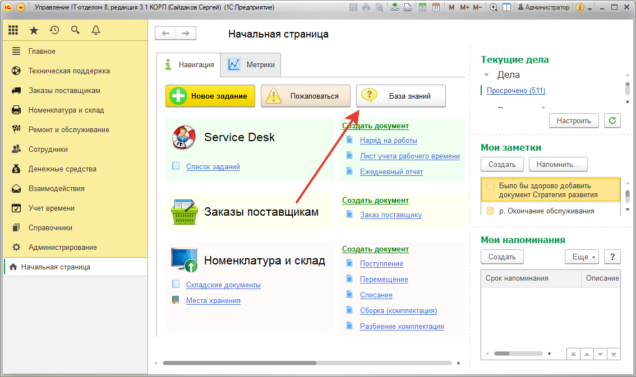Click the green refresh button in Текущие дела
This screenshot has width=636, height=377.
click(612, 120)
